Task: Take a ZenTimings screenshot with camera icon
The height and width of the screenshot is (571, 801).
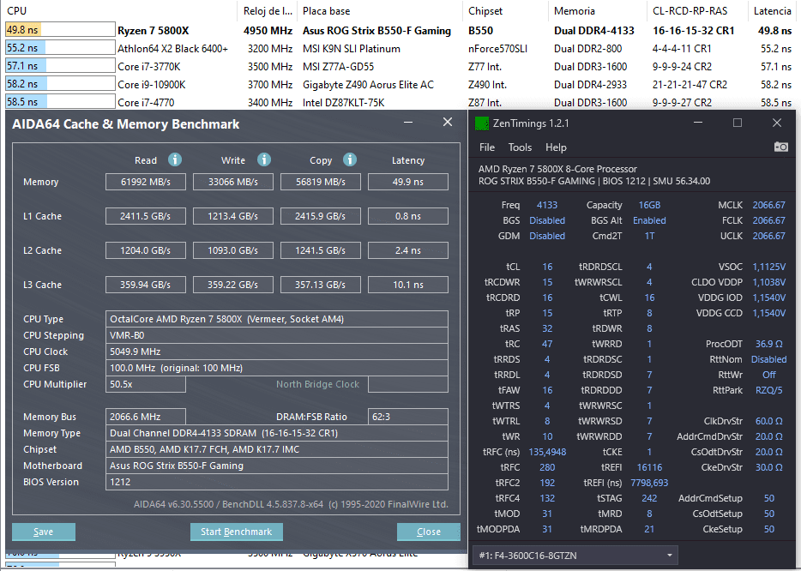Action: click(780, 147)
